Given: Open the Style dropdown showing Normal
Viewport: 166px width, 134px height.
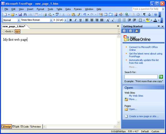Looking at the screenshot, I should click(19, 20).
